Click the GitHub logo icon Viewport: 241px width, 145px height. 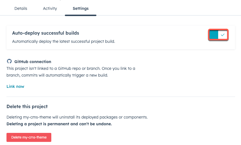click(x=9, y=61)
